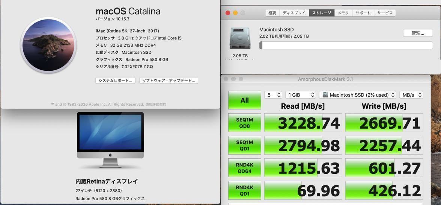
Task: Open the メモリ tab
Action: pos(343,13)
